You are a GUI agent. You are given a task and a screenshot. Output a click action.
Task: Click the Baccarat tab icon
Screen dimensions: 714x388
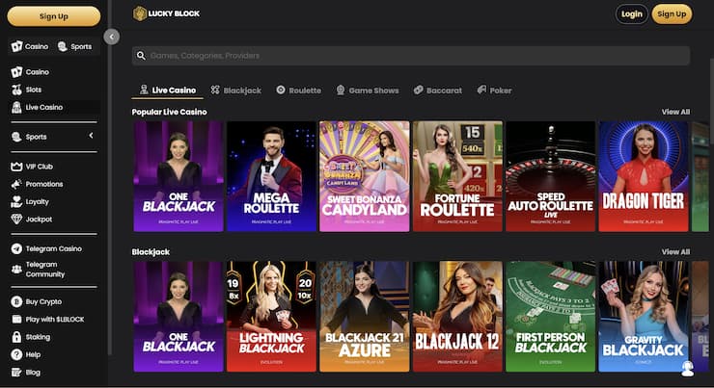click(418, 90)
